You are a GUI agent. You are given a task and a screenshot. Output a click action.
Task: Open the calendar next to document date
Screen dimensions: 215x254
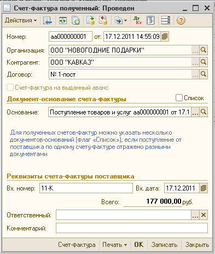coord(165,37)
